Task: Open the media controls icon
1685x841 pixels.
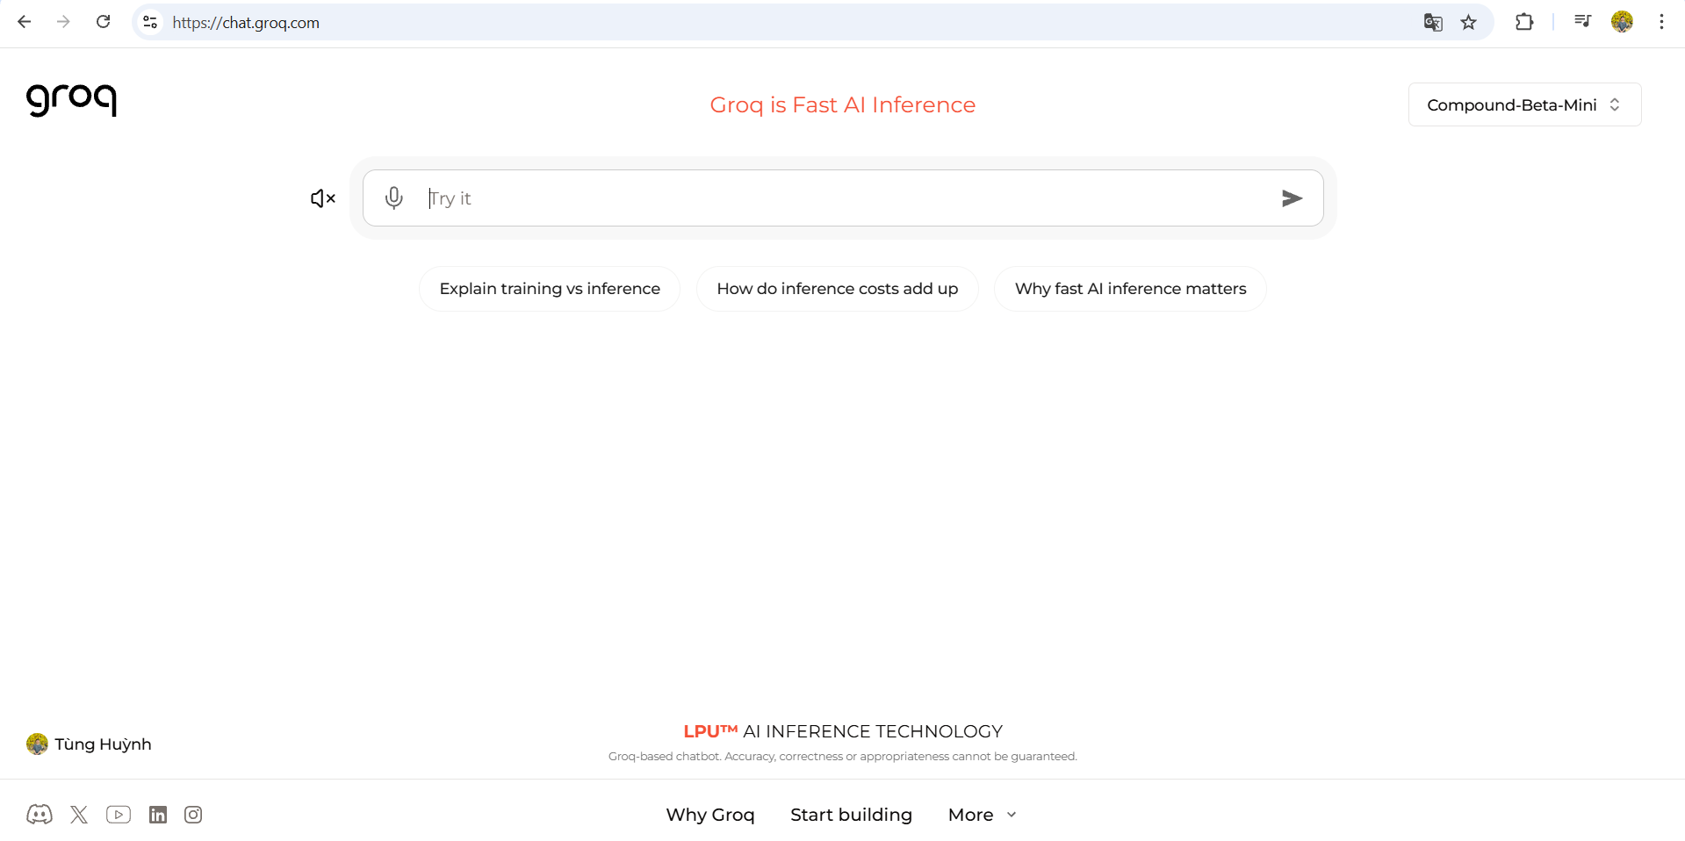Action: point(1582,21)
